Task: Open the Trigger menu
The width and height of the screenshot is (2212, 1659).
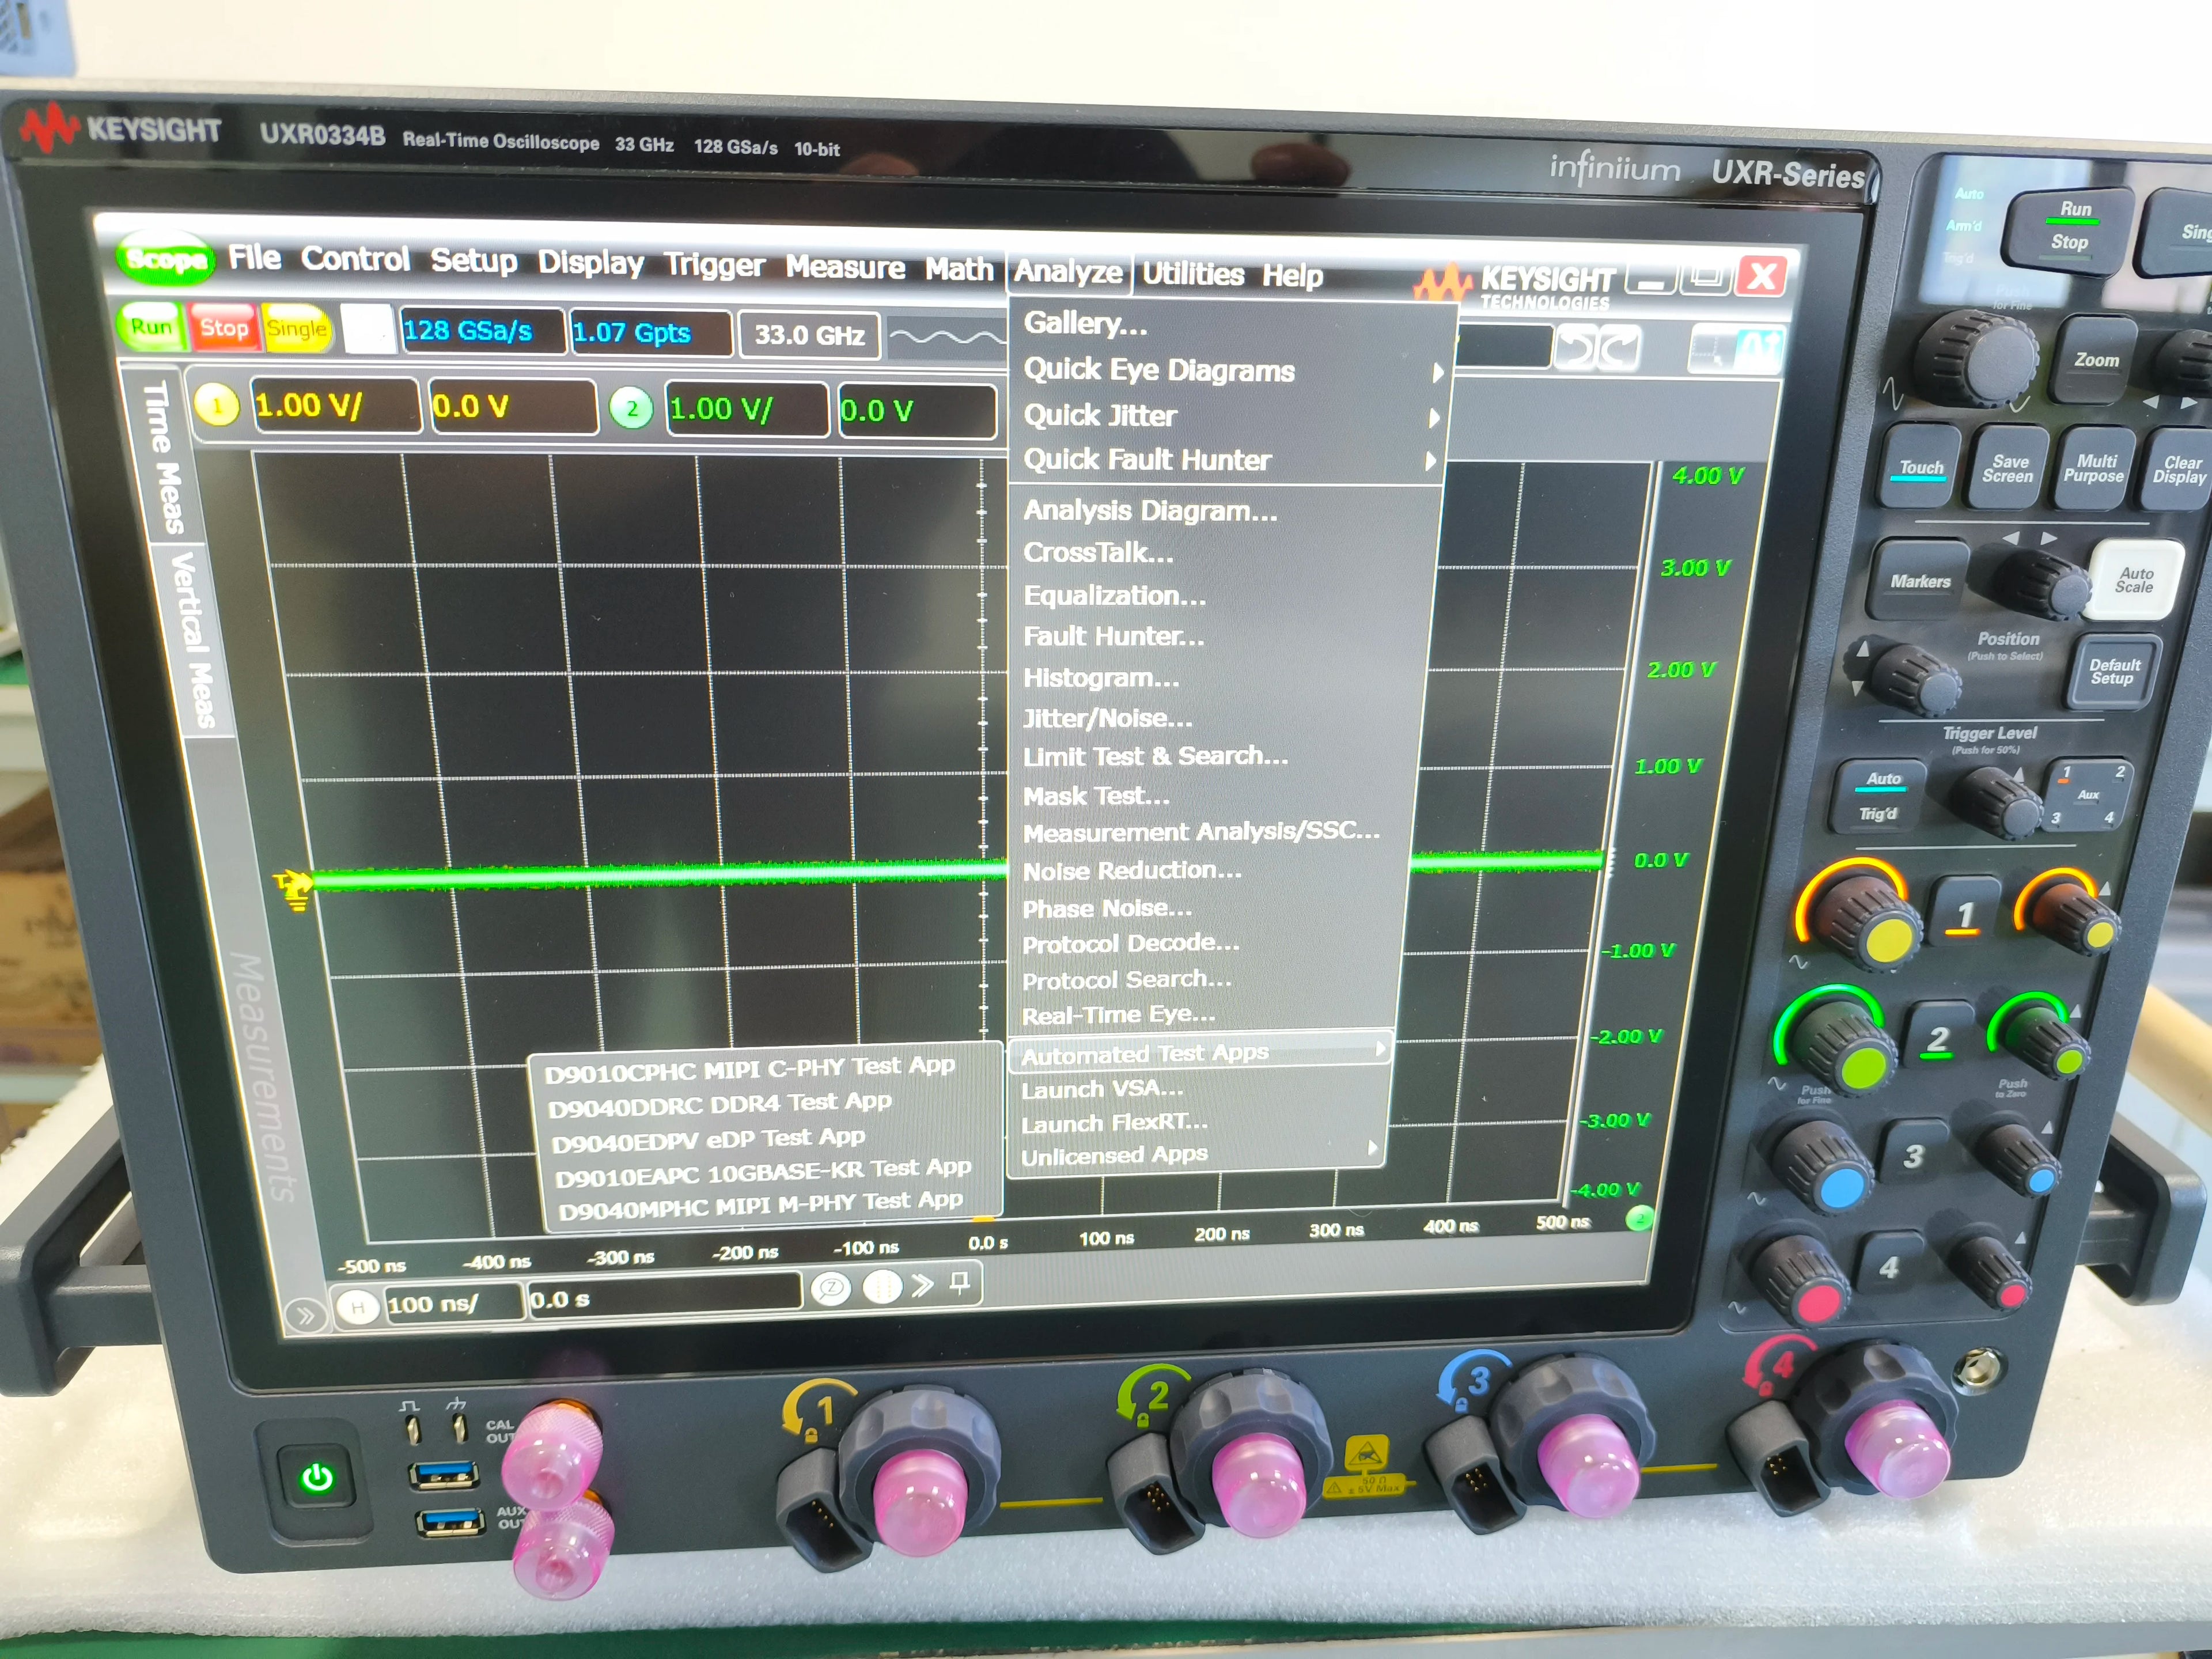Action: pyautogui.click(x=714, y=265)
